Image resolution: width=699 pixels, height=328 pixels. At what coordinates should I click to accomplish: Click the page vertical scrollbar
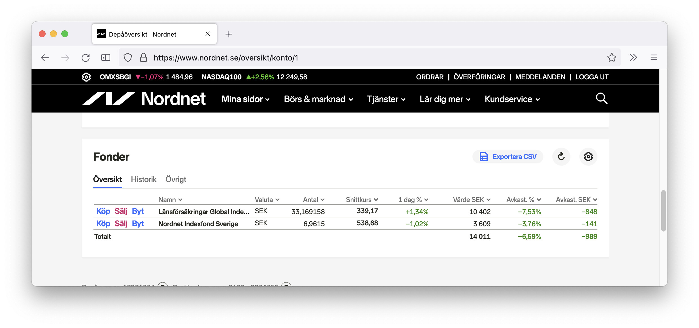pos(663,211)
